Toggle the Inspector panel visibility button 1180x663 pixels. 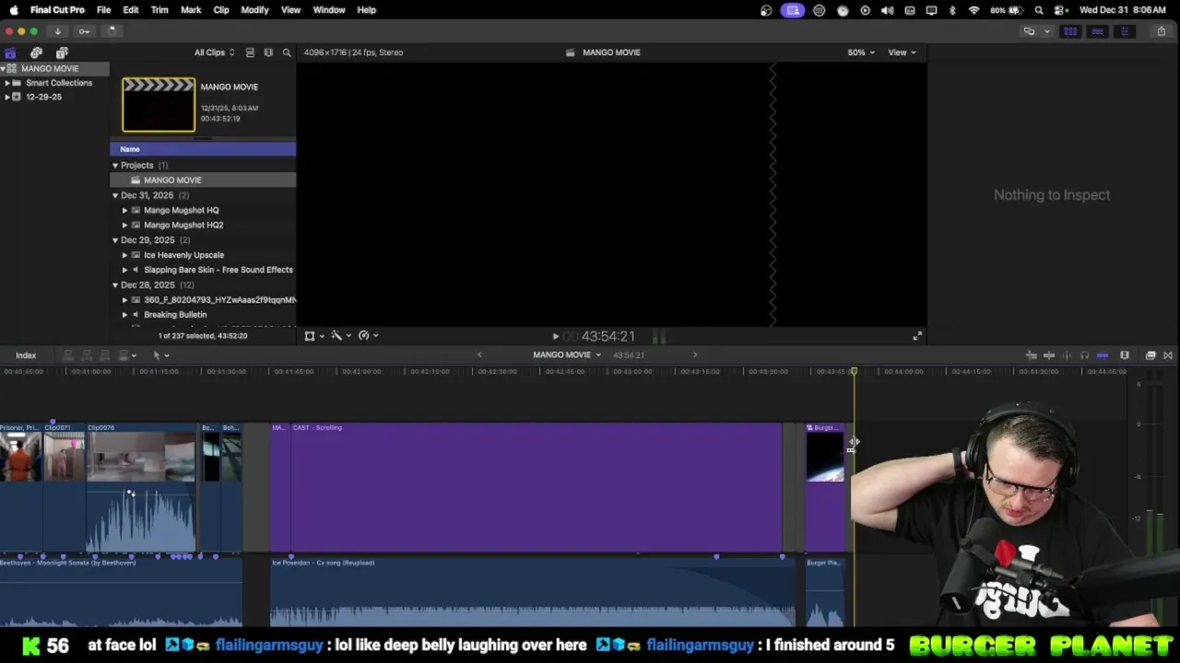(1124, 31)
